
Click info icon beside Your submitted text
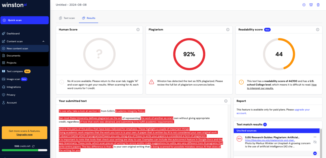point(226,101)
